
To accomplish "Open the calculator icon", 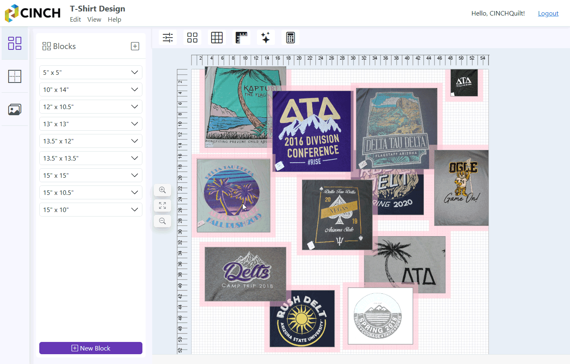I will 291,38.
